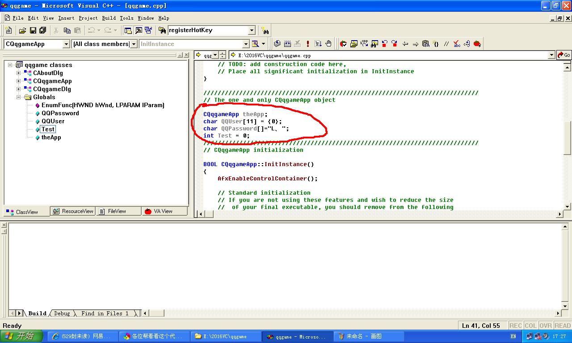572x343 pixels.
Task: Open the Visual Assist tomato options icon
Action: point(343,44)
